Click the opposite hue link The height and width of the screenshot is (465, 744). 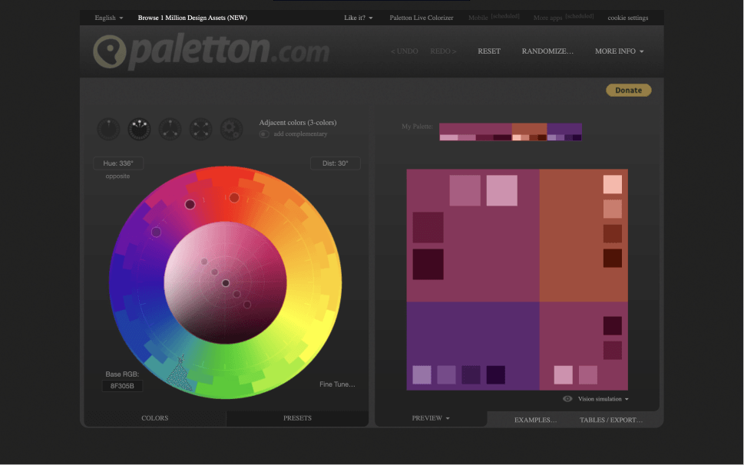[117, 176]
